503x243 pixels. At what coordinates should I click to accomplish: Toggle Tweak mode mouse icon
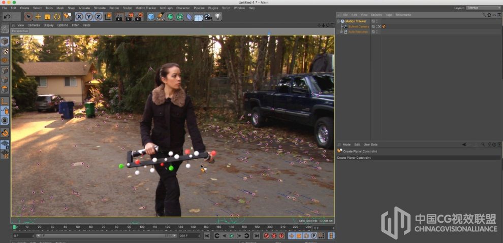(x=5, y=111)
